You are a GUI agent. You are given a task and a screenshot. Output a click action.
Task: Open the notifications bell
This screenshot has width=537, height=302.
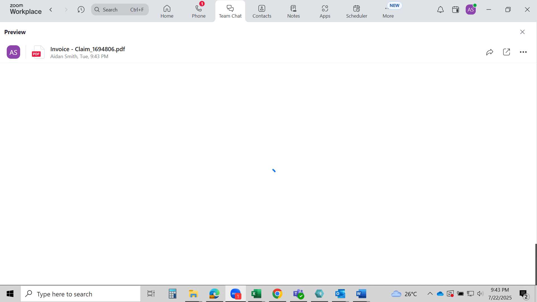coord(441,10)
